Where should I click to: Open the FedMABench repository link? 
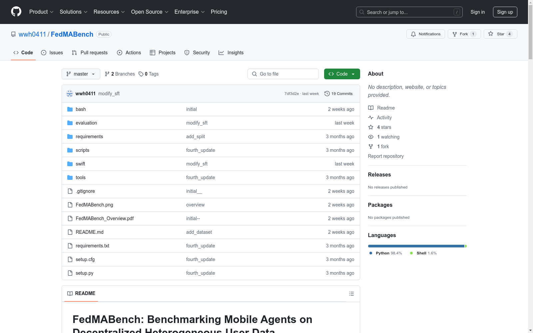(x=72, y=34)
